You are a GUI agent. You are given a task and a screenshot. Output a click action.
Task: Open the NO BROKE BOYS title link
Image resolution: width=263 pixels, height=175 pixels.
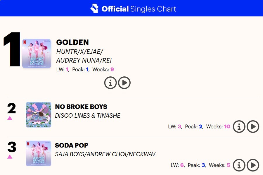(81, 107)
